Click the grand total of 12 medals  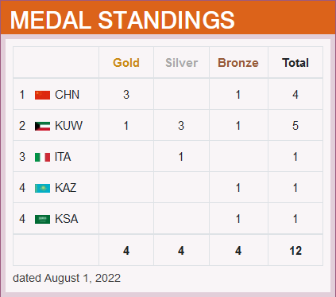(295, 251)
